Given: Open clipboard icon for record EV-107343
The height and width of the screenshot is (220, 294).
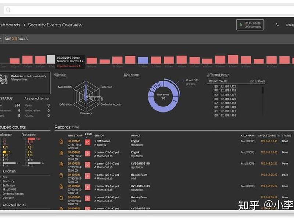Looking at the screenshot, I should 61,176.
